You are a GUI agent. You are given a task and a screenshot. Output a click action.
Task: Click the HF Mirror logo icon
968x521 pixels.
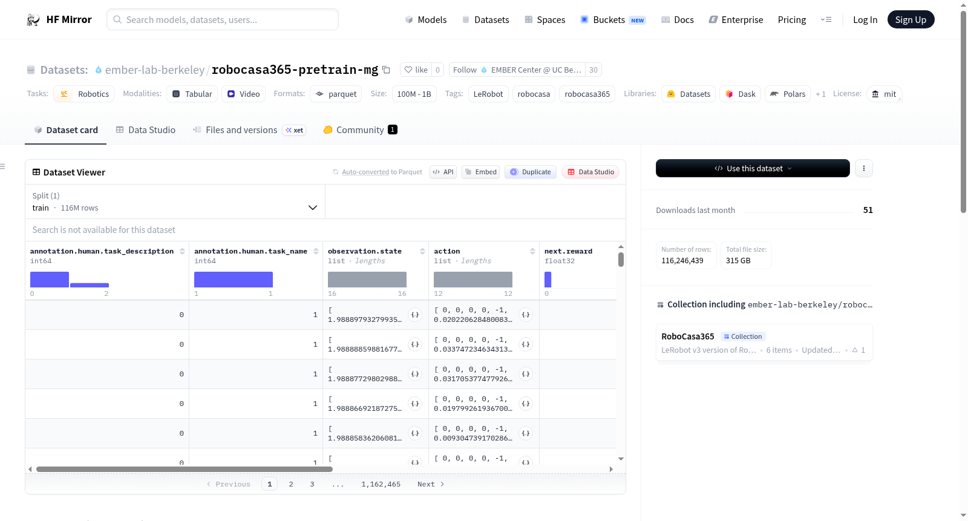coord(33,20)
